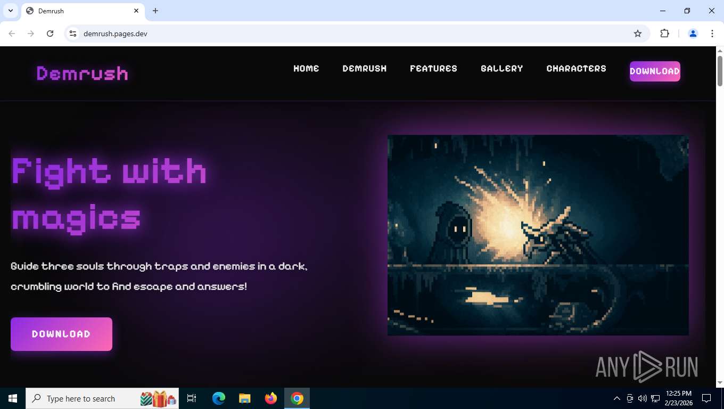The image size is (724, 409).
Task: Click the browser forward arrow
Action: 31,34
